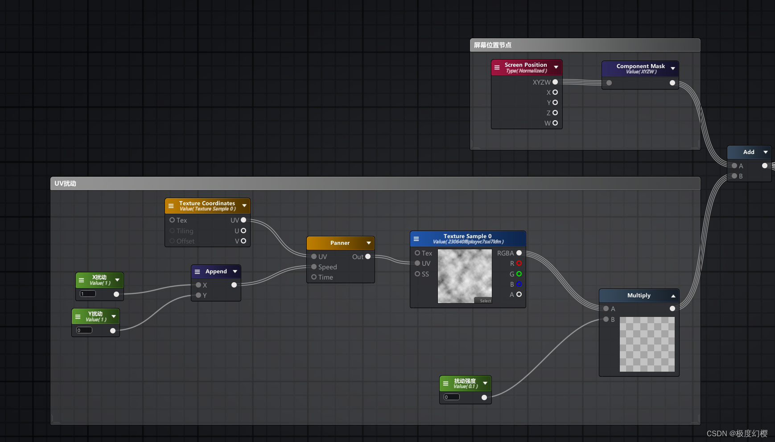
Task: Open the Texture Sample 0 hamburger menu
Action: pos(416,239)
